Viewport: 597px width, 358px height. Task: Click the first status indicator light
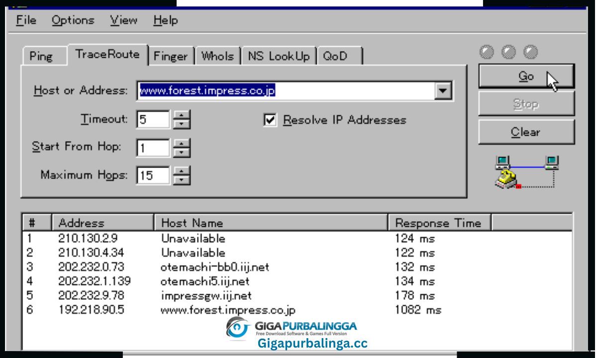click(x=487, y=52)
